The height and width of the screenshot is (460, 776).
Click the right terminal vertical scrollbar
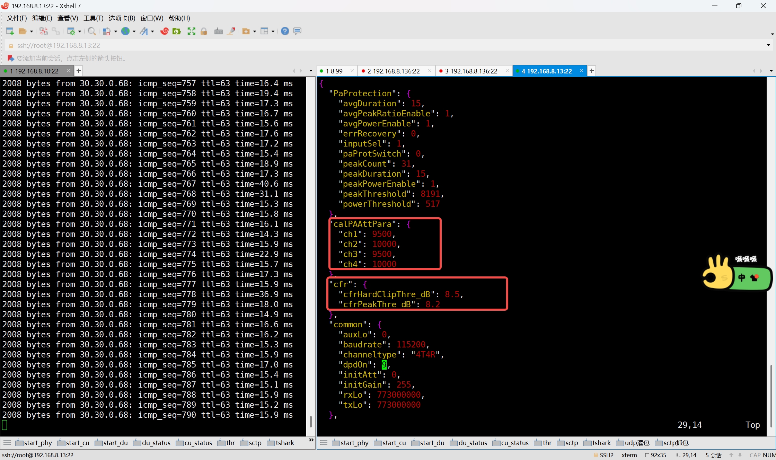tap(771, 396)
